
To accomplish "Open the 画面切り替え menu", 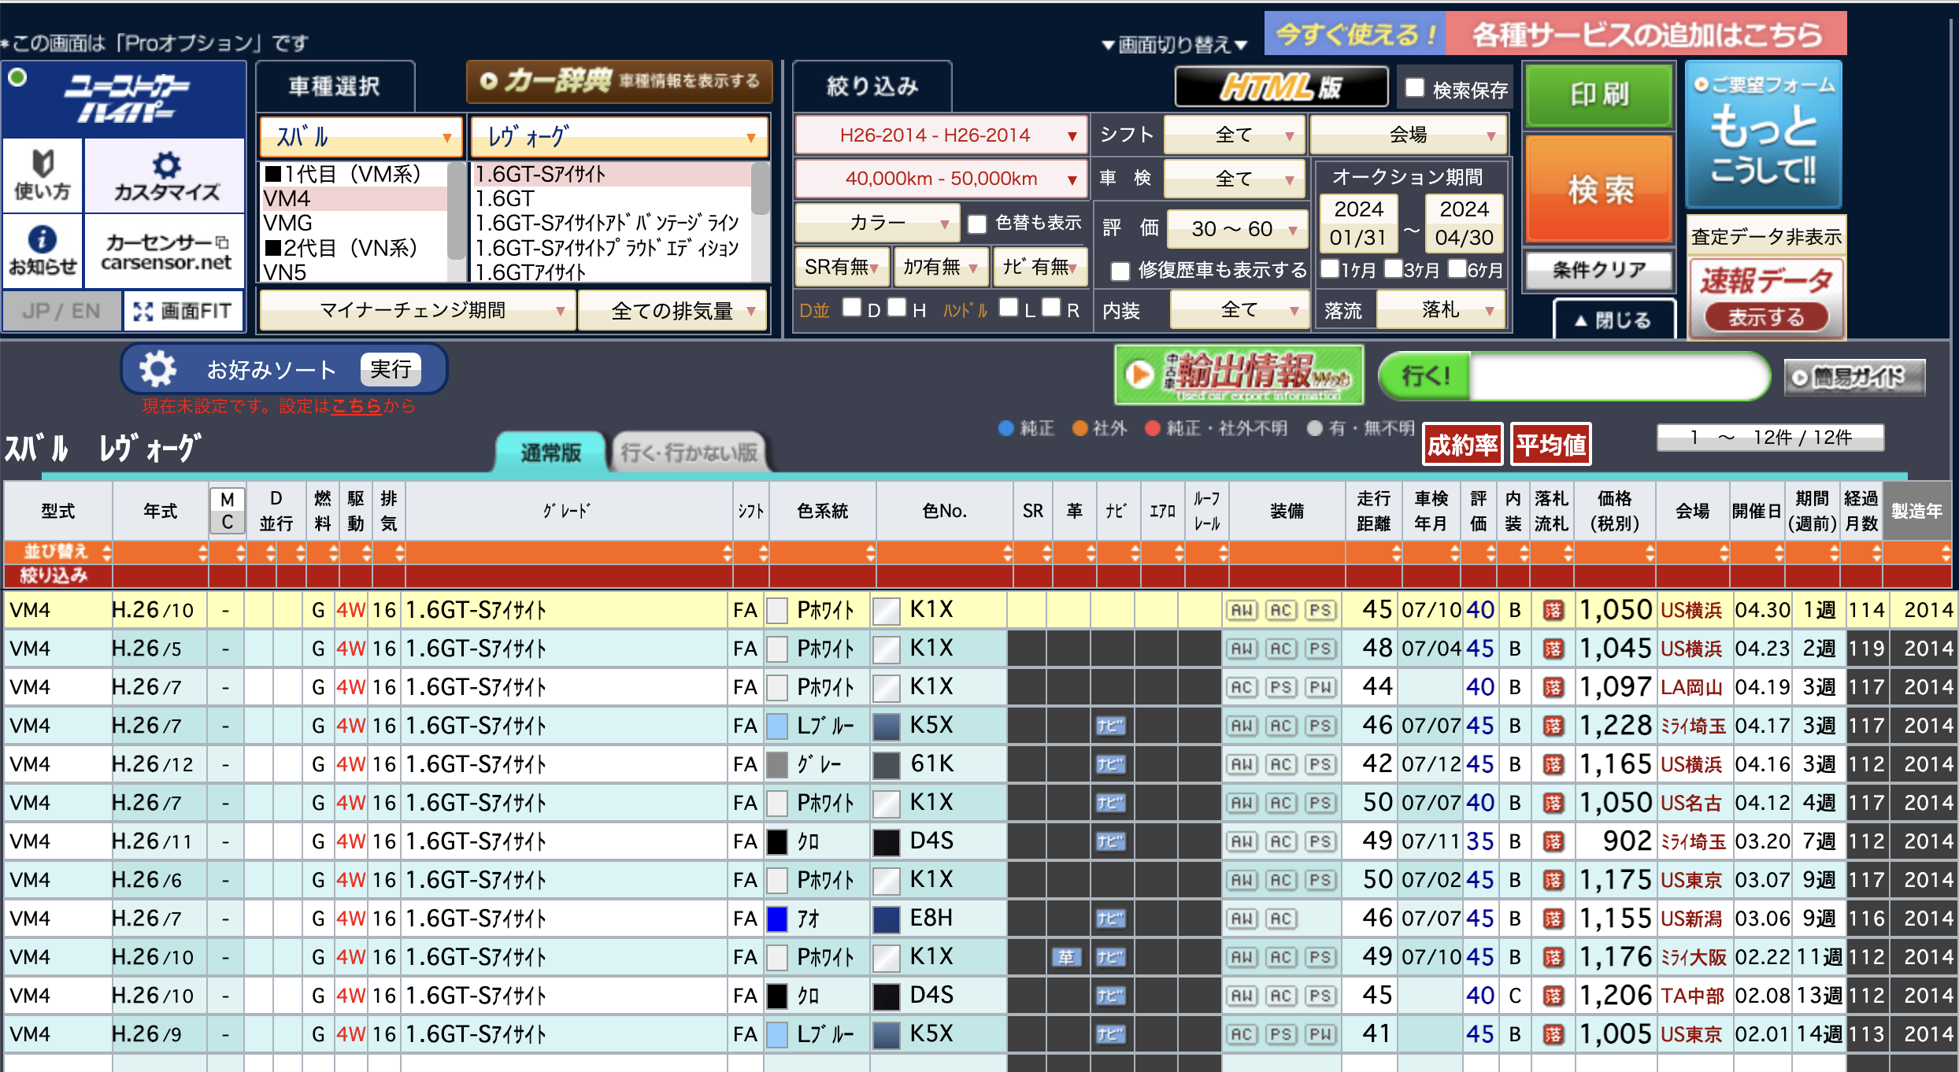I will click(1175, 44).
